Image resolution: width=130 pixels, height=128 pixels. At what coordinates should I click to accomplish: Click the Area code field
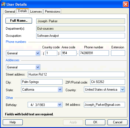pyautogui.click(x=69, y=53)
